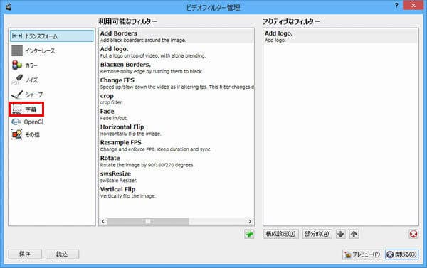Image resolution: width=427 pixels, height=268 pixels.
Task: Select the Vertical Flip filter
Action: (176, 192)
